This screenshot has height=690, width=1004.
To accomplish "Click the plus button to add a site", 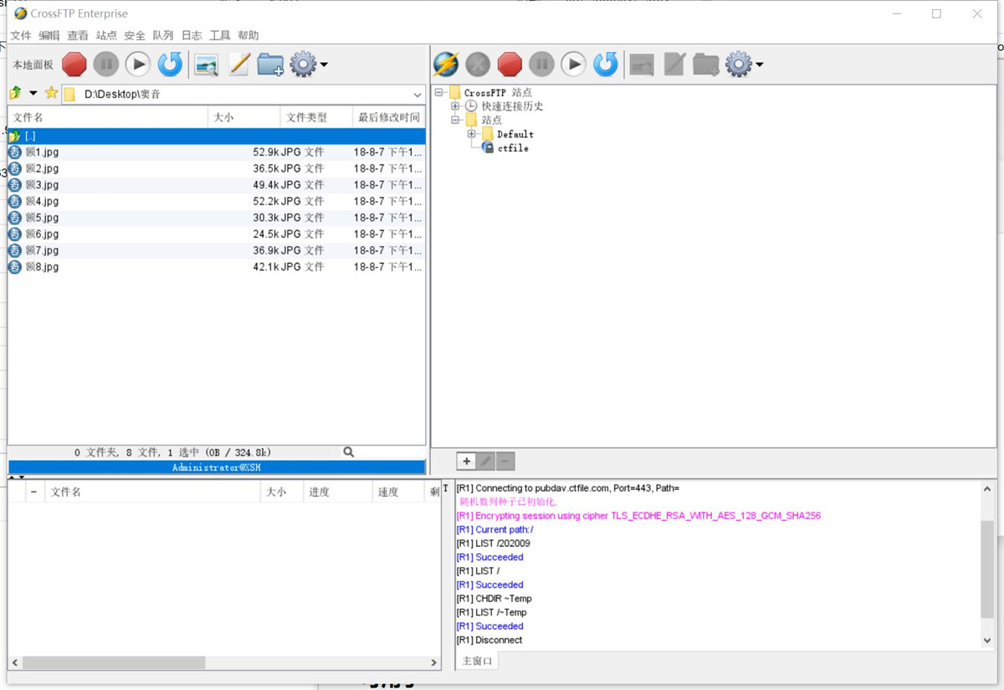I will point(466,461).
